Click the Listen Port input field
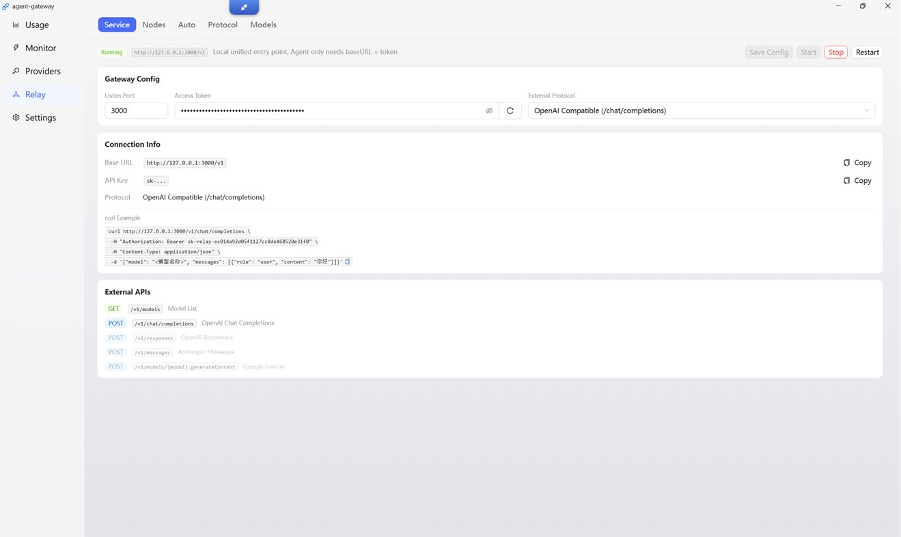 (136, 111)
